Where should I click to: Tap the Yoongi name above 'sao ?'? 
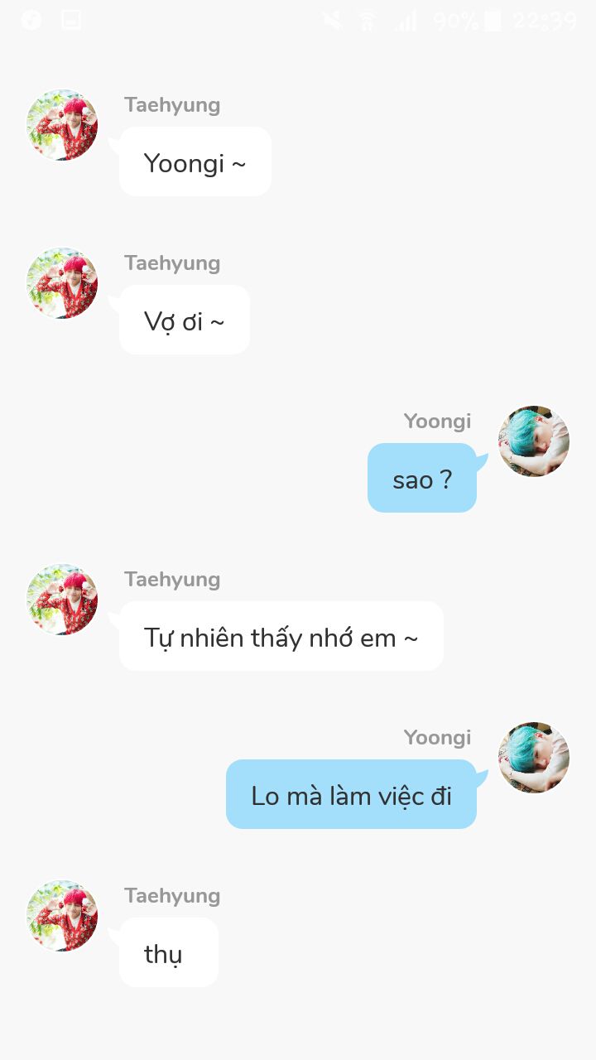[437, 421]
